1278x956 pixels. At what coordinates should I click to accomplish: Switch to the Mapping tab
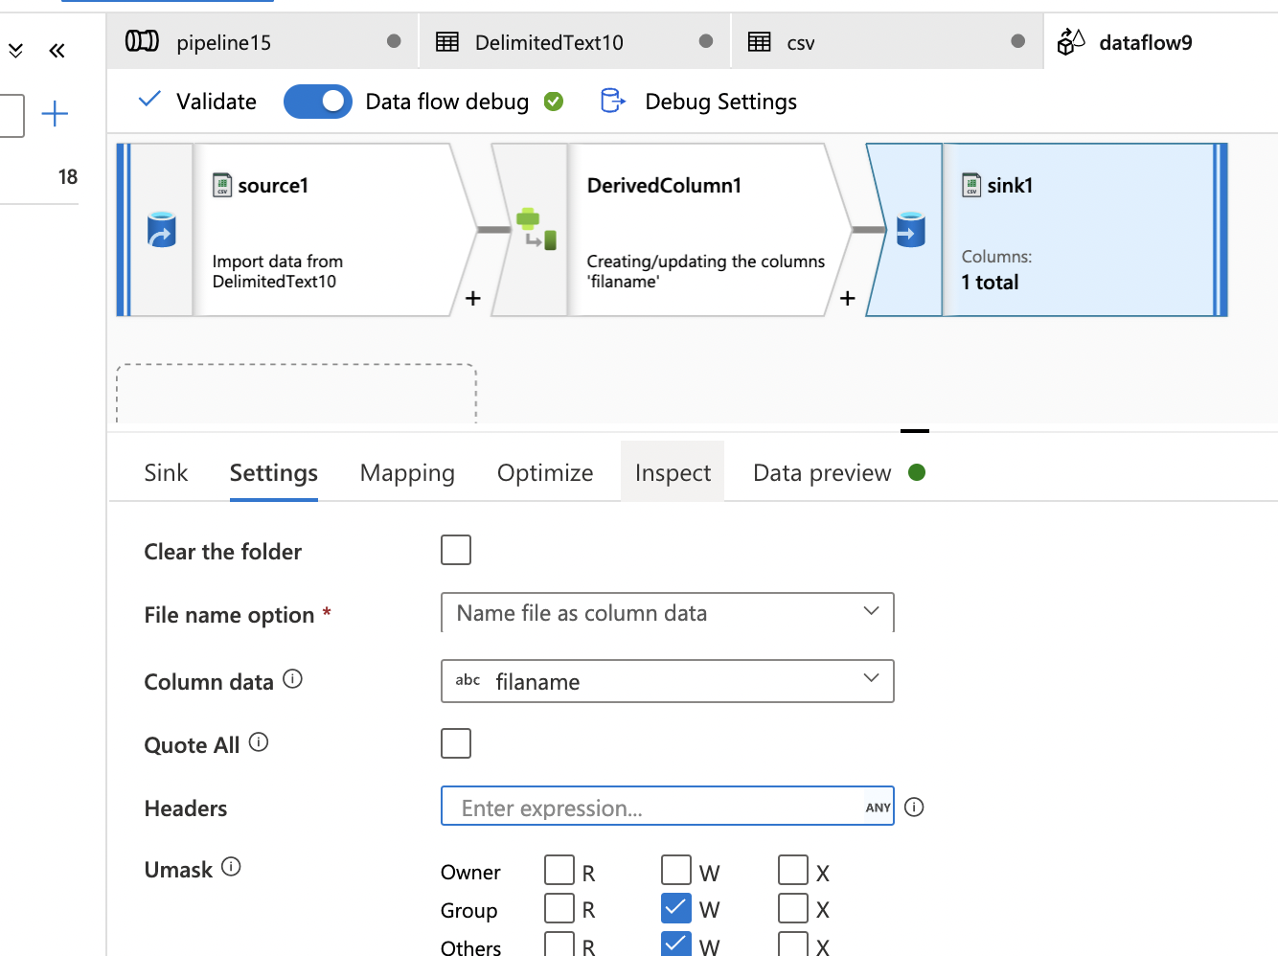407,472
